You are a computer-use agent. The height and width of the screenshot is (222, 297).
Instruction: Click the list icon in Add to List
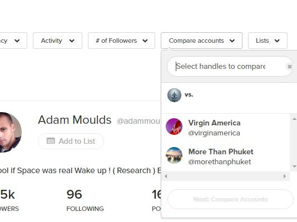click(51, 141)
